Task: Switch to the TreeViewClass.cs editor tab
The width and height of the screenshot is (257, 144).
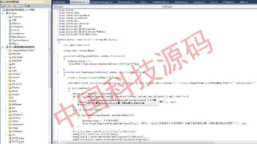Action: (x=161, y=2)
